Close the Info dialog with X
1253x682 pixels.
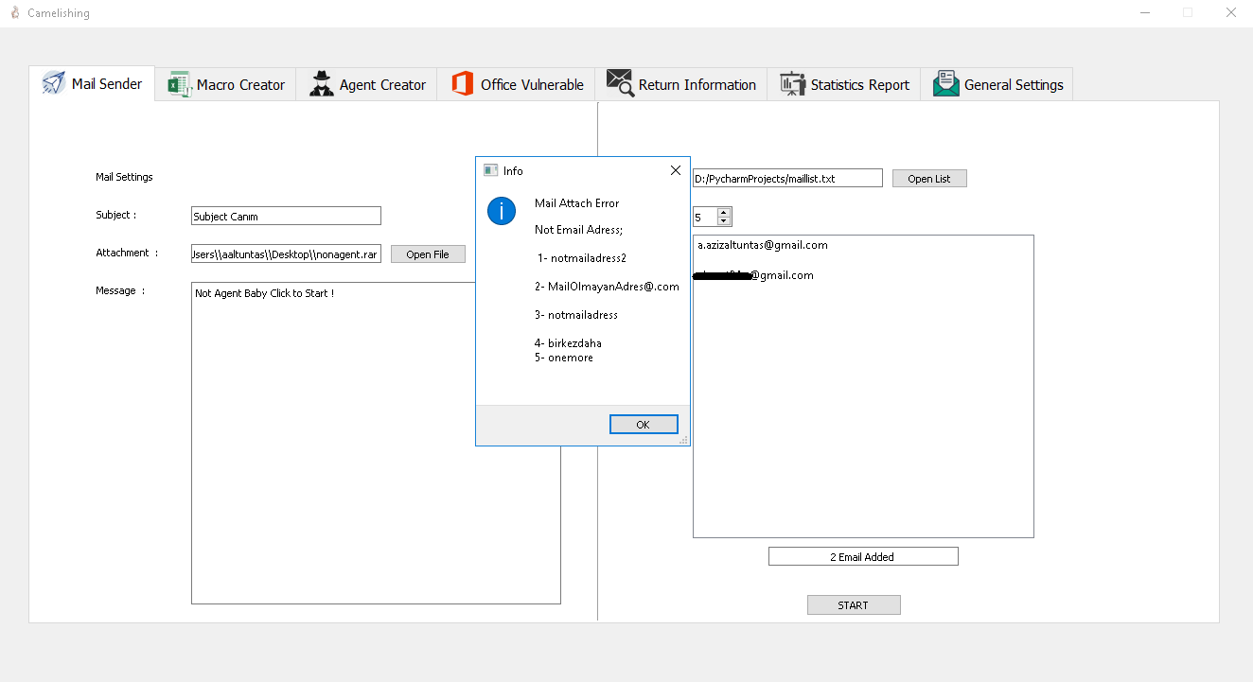(x=675, y=170)
